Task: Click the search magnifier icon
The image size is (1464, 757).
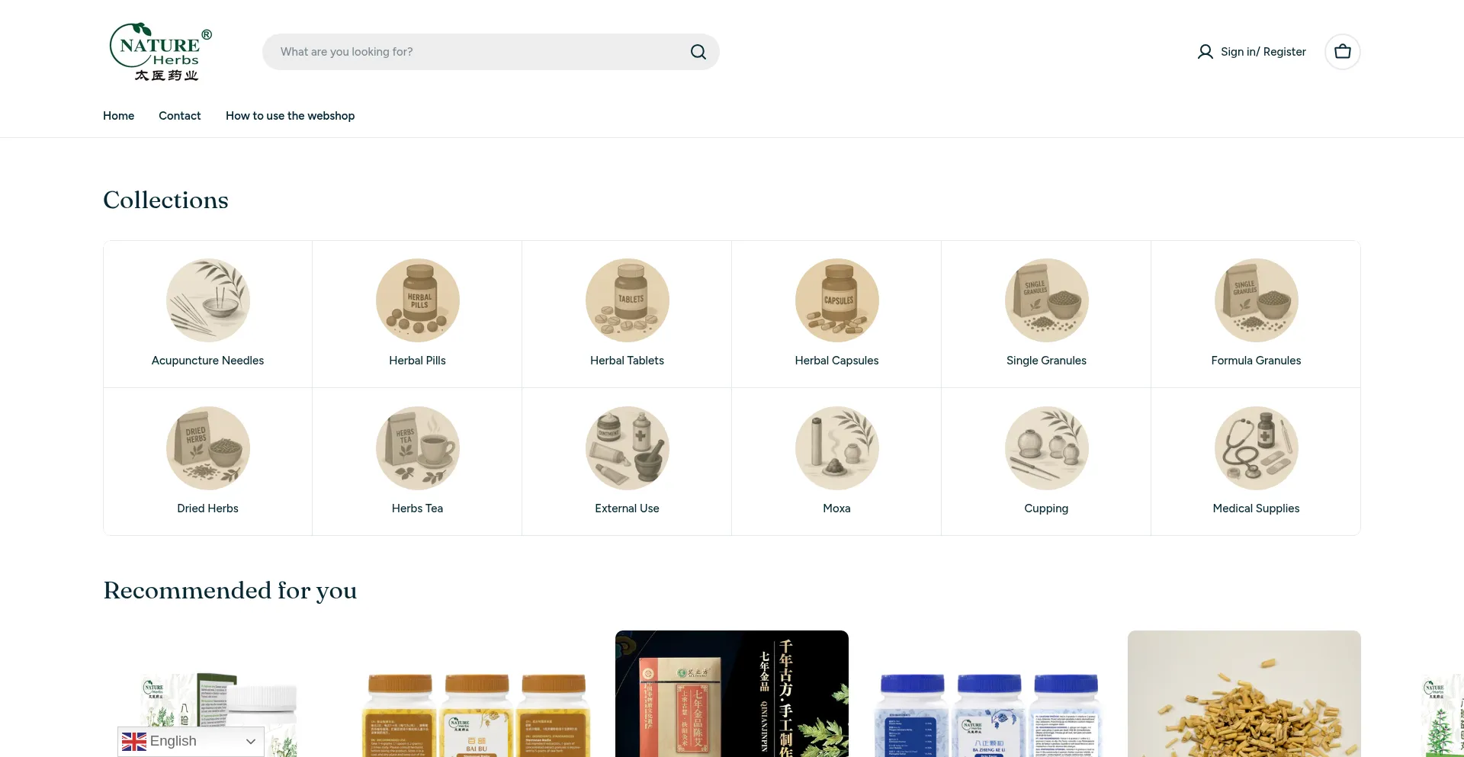Action: [698, 52]
